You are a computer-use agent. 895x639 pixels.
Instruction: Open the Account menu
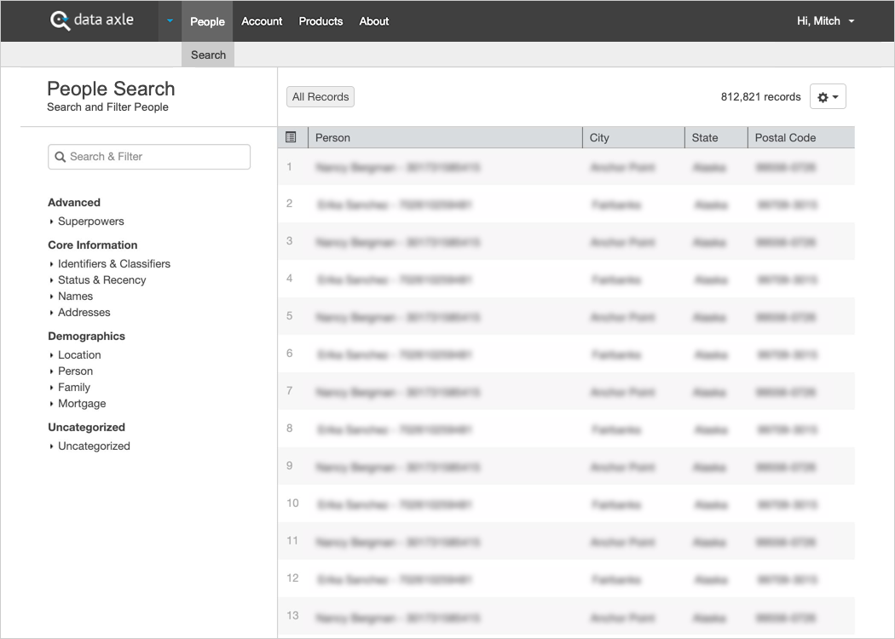pos(262,21)
